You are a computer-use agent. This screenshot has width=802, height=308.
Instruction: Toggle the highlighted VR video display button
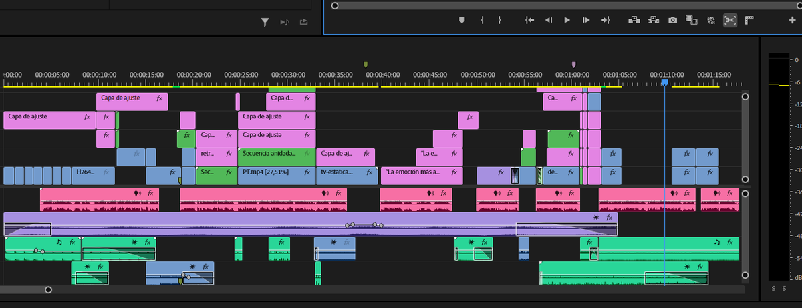(730, 21)
